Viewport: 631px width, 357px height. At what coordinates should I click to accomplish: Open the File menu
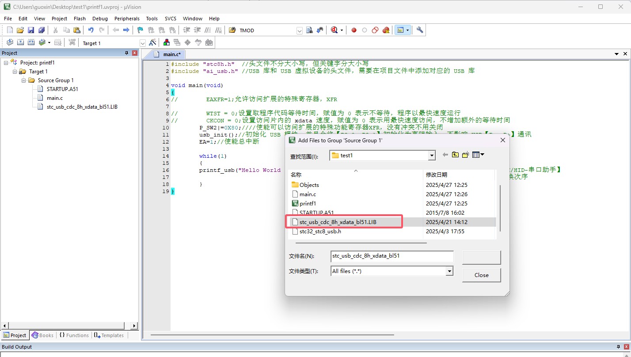[8, 19]
